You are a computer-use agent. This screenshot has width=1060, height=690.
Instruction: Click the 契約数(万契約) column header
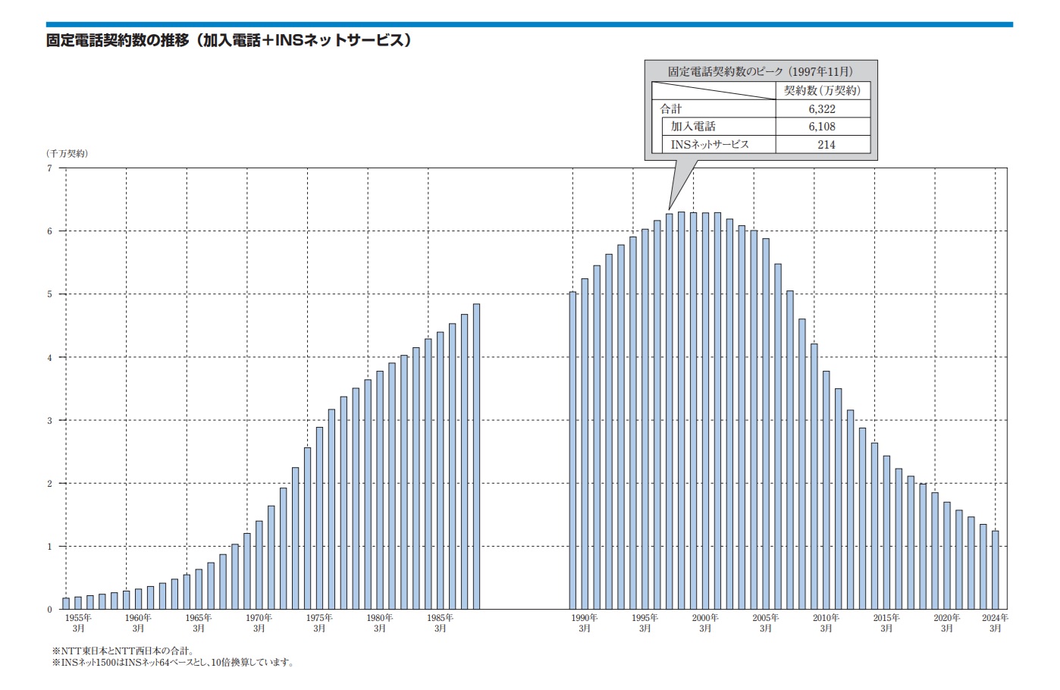(822, 90)
